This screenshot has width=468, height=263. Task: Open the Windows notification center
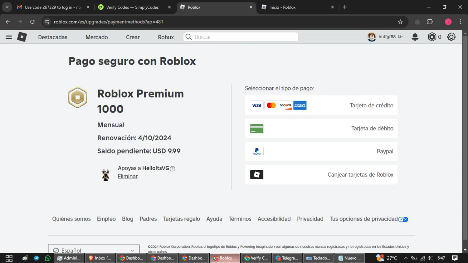[455, 258]
